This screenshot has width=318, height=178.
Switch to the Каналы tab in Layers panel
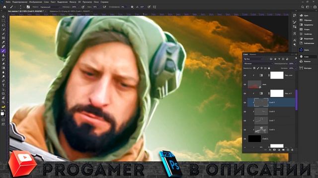tap(253, 54)
